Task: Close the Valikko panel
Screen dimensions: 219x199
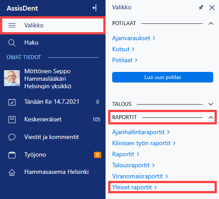Action: [x=212, y=8]
